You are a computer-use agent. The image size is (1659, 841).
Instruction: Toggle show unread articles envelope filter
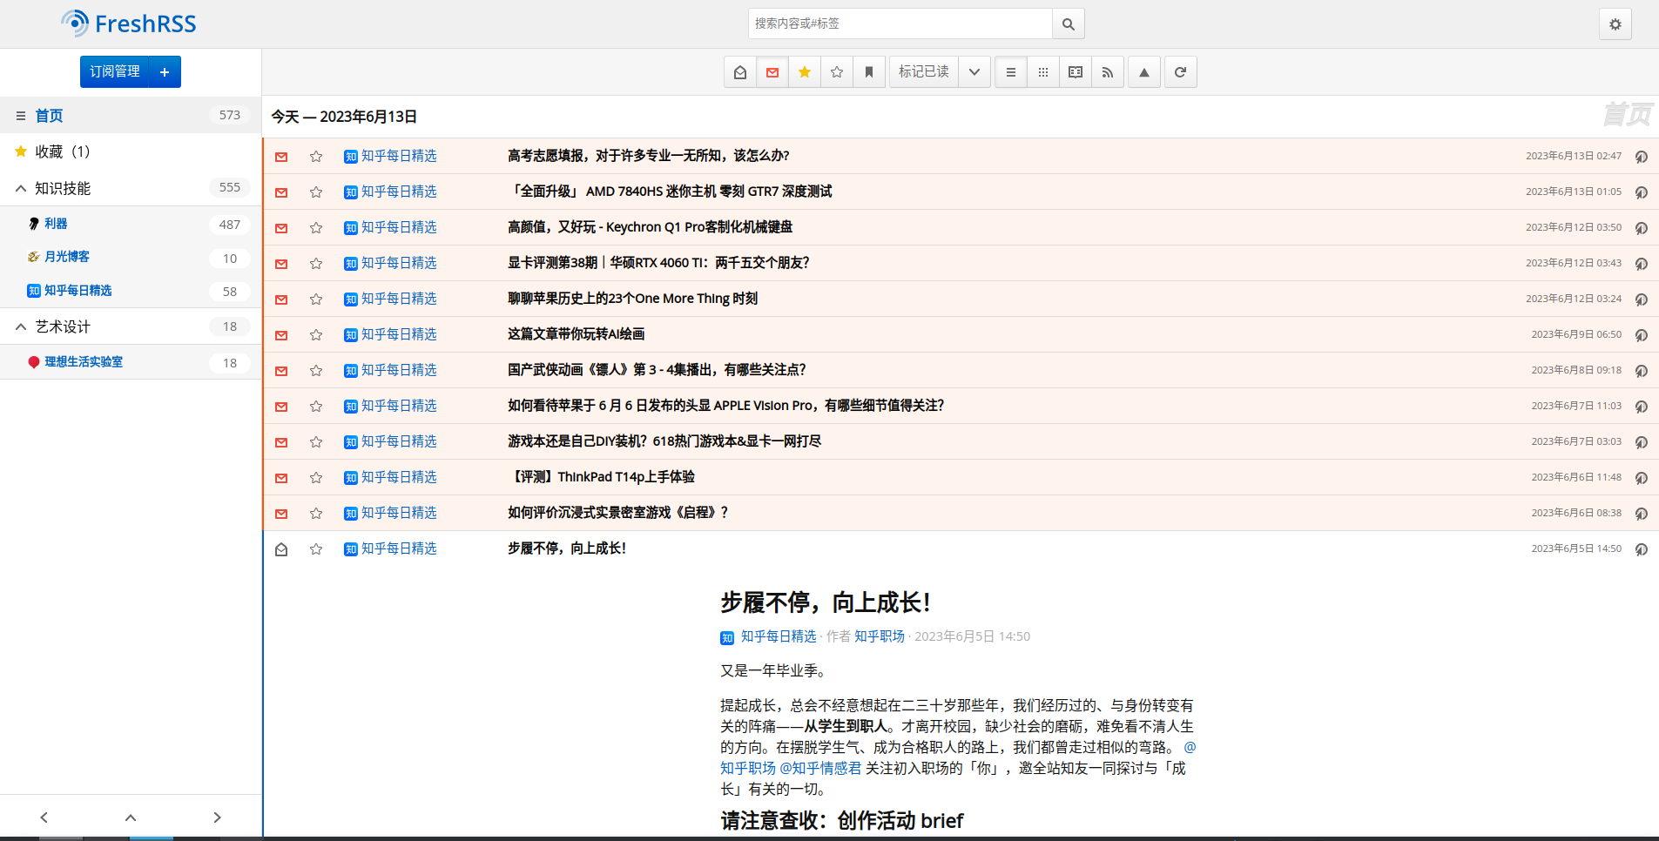772,72
